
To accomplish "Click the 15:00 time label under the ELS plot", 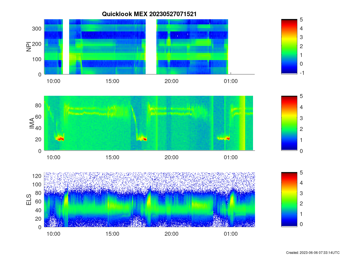I will tap(112, 234).
